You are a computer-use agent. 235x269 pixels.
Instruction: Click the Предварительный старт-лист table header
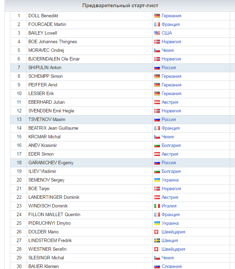[x=120, y=6]
